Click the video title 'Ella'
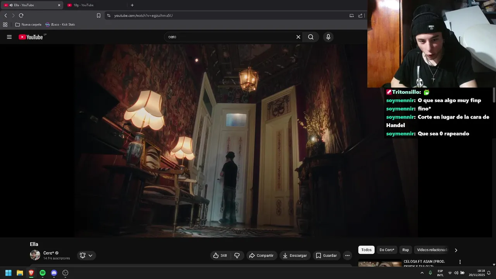 click(x=34, y=244)
